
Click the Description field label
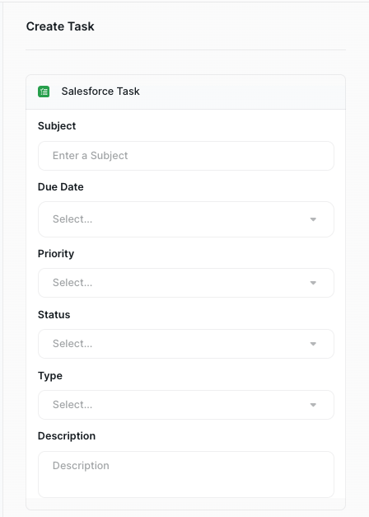(67, 436)
